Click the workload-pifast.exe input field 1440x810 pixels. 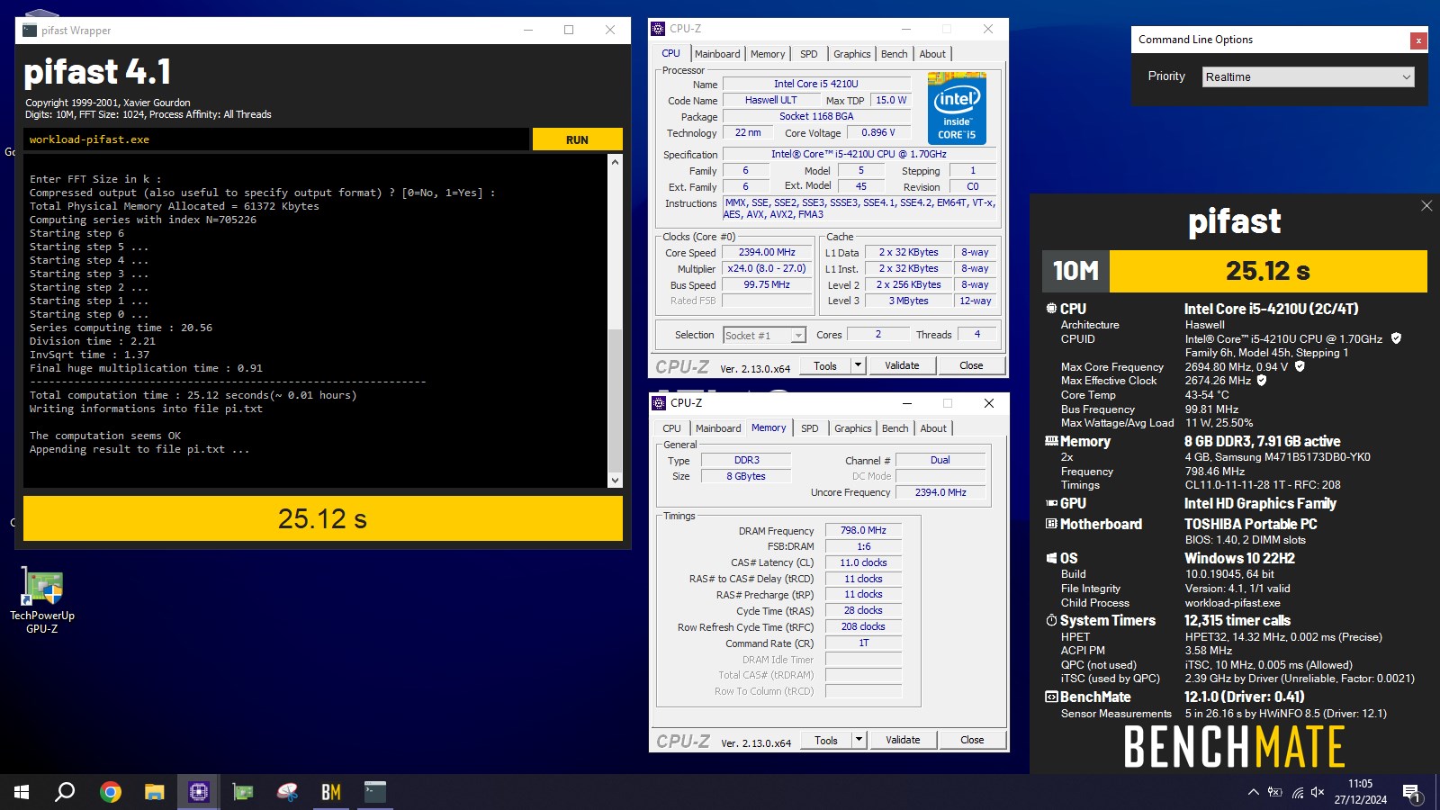coord(276,139)
